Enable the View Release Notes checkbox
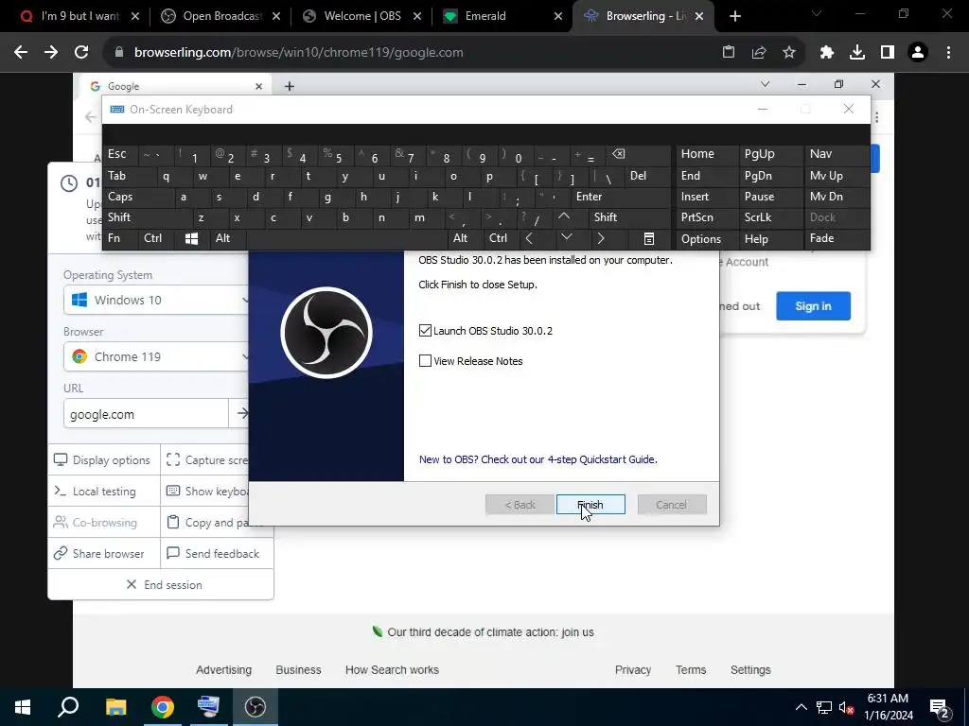Image resolution: width=969 pixels, height=726 pixels. [x=425, y=360]
